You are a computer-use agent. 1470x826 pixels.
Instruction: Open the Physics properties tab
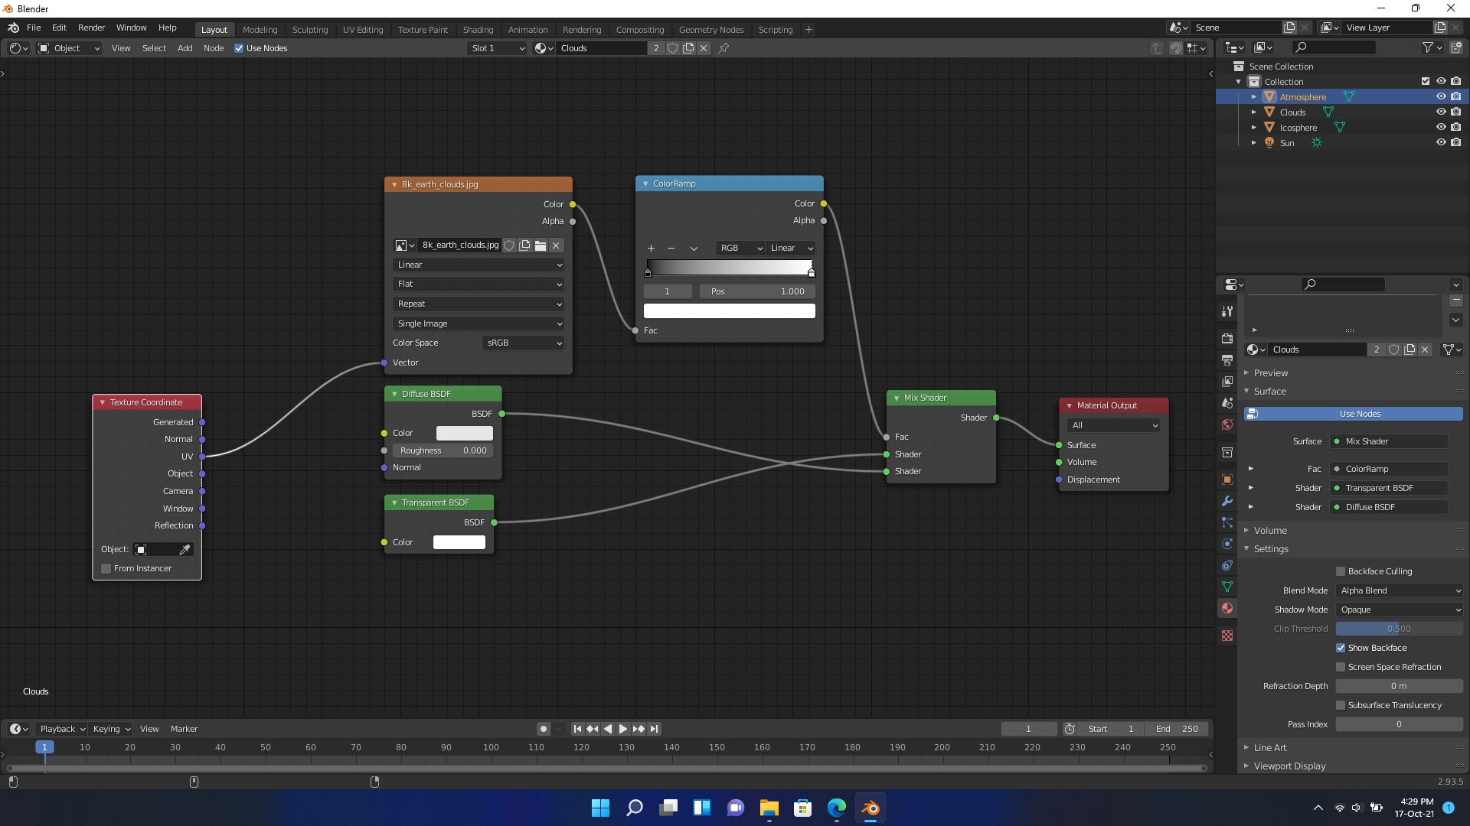[x=1227, y=544]
